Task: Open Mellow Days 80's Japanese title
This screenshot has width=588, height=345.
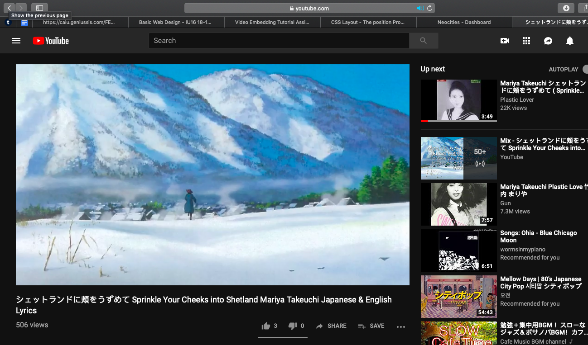Action: [541, 283]
